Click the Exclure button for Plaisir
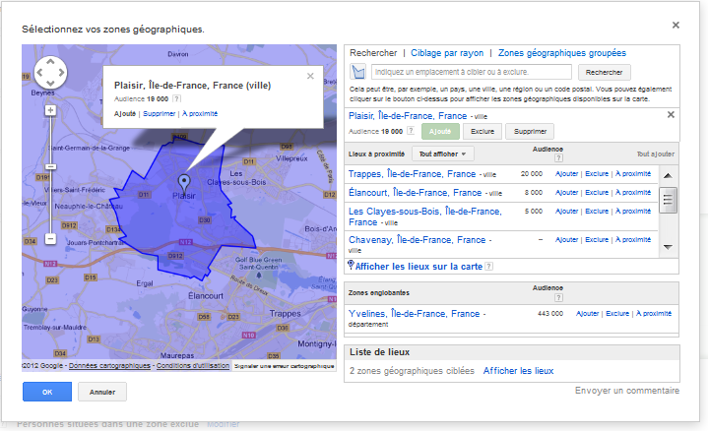 [483, 131]
